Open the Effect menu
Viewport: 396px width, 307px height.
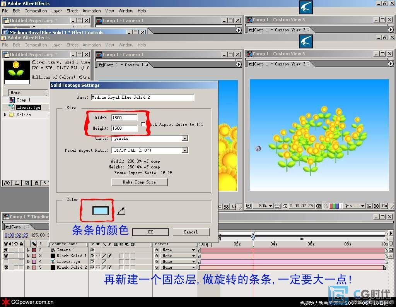72,11
